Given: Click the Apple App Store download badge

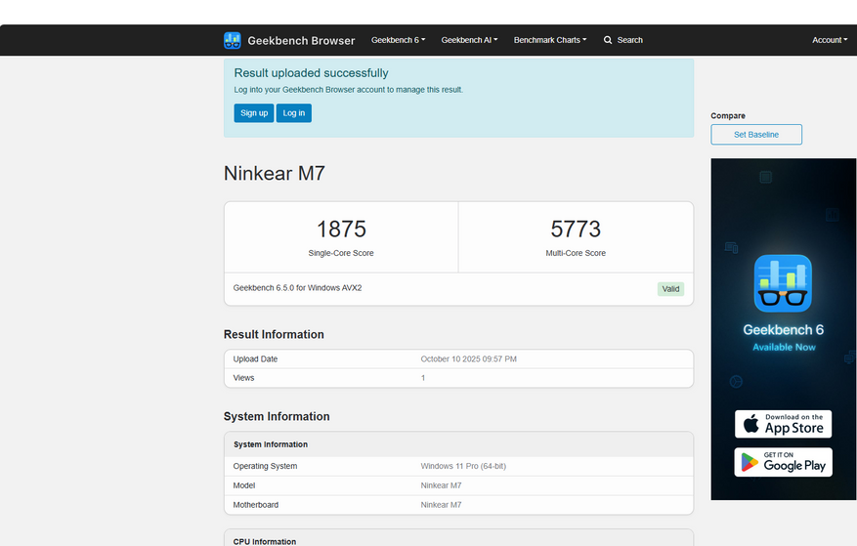Looking at the screenshot, I should point(783,424).
